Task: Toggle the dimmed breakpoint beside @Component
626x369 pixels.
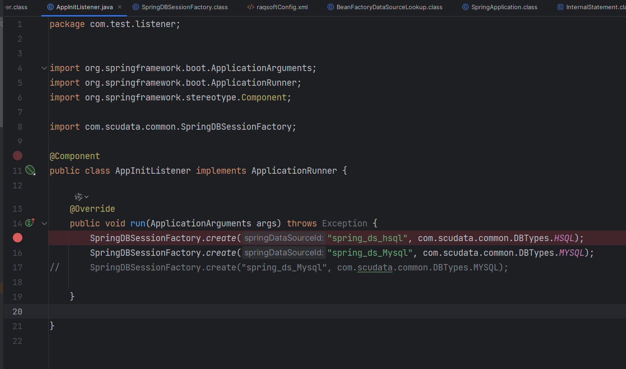Action: pos(17,156)
